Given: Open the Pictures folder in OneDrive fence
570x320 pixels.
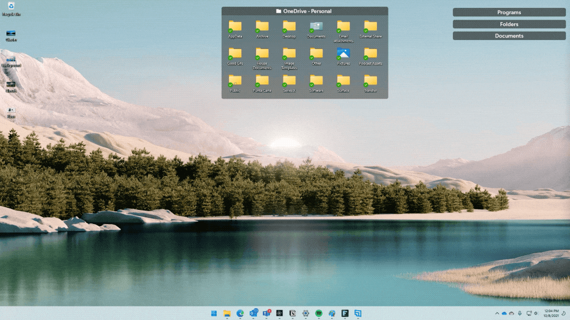Looking at the screenshot, I should click(x=343, y=53).
